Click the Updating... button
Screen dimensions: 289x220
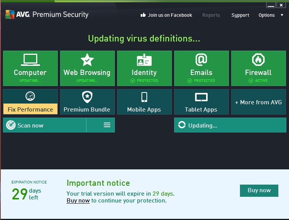230,125
